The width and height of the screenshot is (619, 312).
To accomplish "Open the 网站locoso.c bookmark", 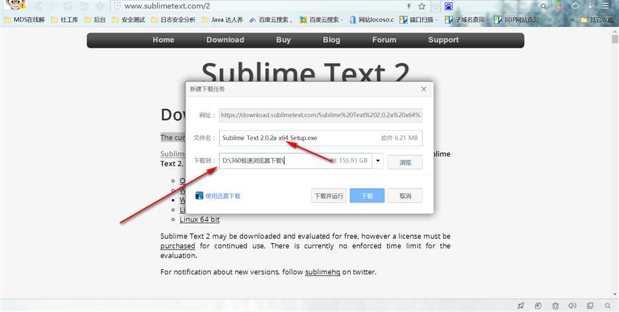I will click(x=371, y=19).
